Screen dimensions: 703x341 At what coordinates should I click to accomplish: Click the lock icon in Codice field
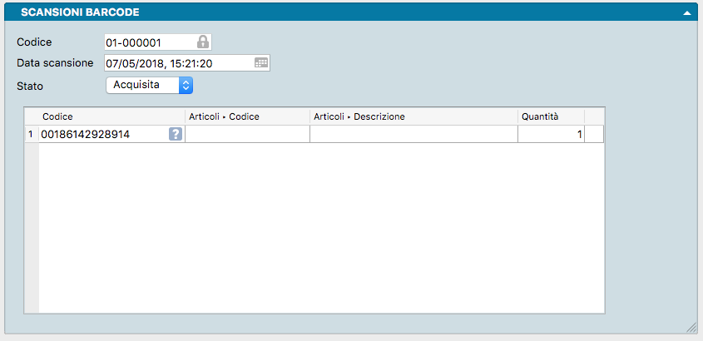pyautogui.click(x=202, y=42)
